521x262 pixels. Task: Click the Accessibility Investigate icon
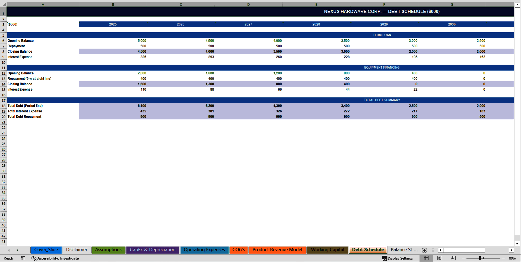(x=34, y=258)
